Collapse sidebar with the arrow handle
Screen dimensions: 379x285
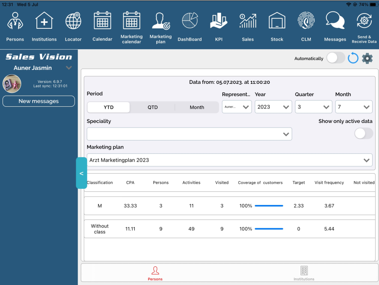pyautogui.click(x=81, y=173)
